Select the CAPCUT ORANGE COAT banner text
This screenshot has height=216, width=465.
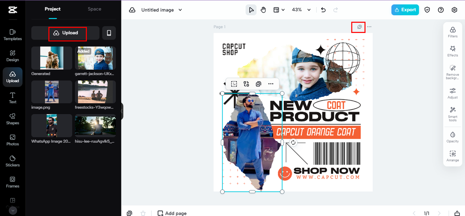316,132
